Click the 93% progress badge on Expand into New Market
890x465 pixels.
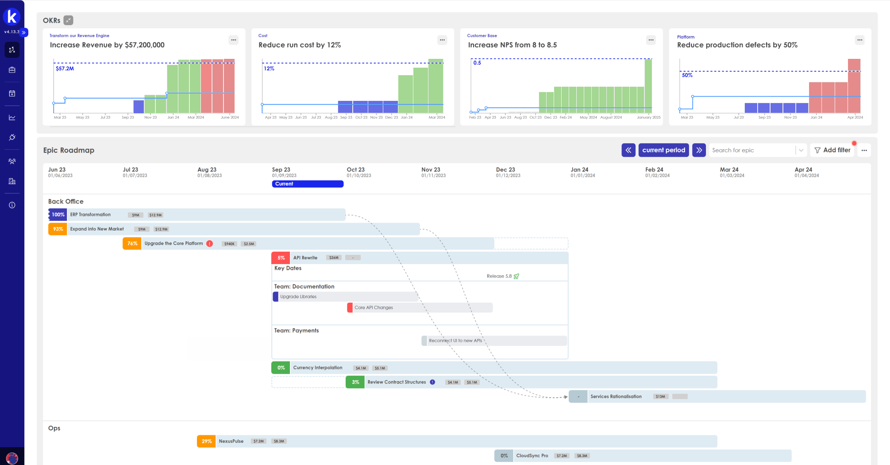tap(58, 229)
